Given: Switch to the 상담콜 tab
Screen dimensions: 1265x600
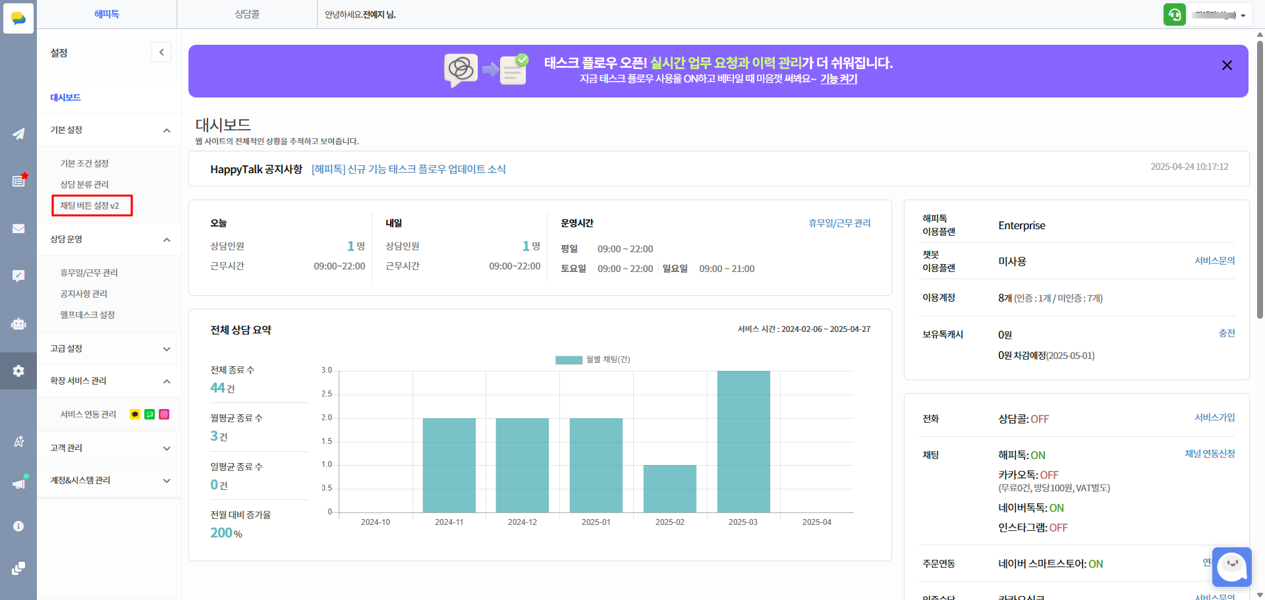Looking at the screenshot, I should (247, 14).
